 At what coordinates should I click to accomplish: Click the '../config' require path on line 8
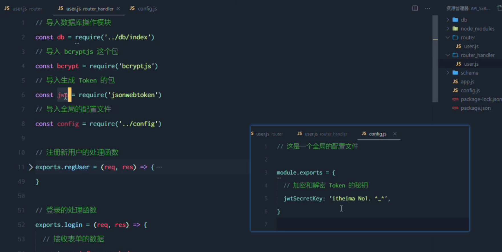138,124
